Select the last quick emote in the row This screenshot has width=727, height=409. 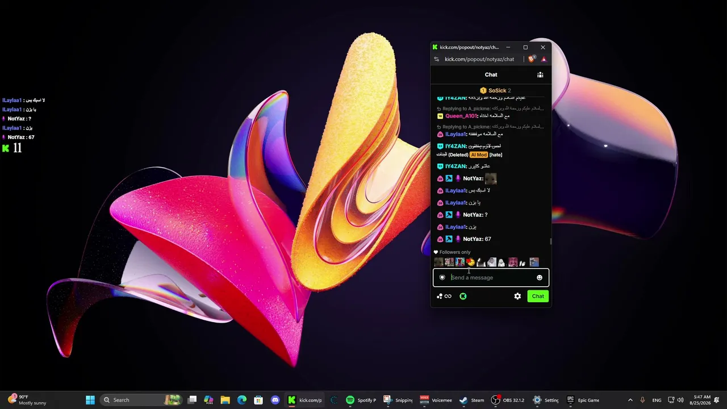tap(534, 262)
